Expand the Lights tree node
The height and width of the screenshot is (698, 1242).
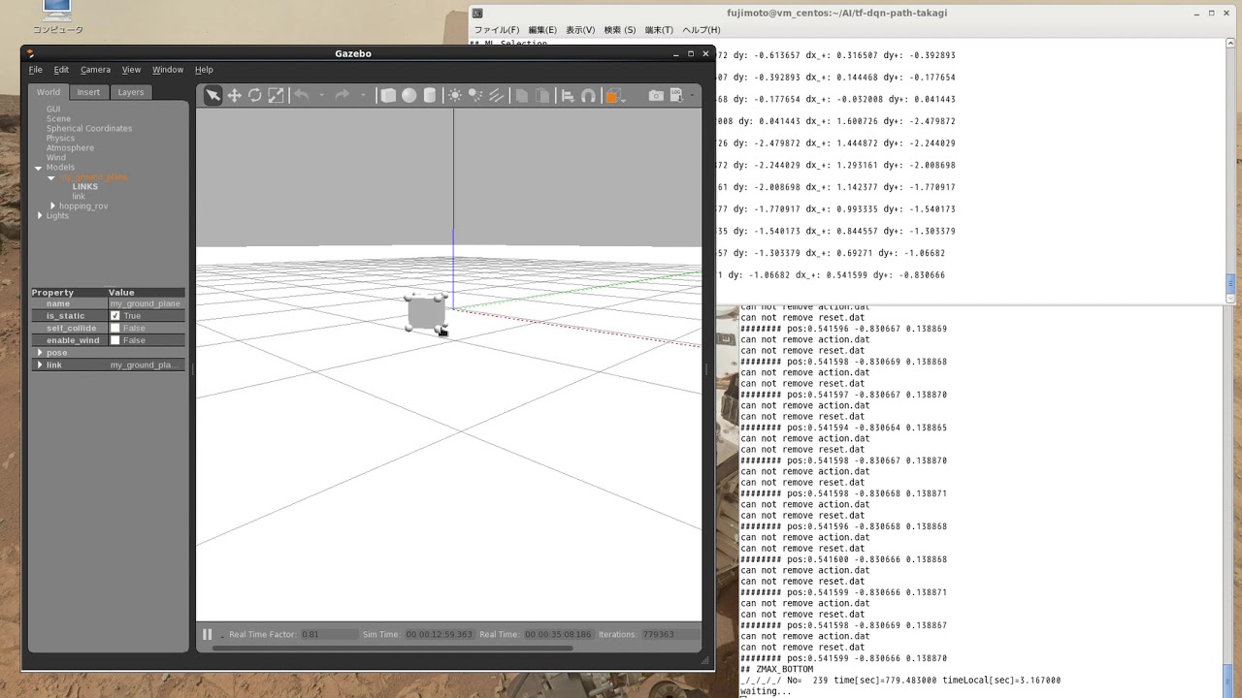(40, 215)
